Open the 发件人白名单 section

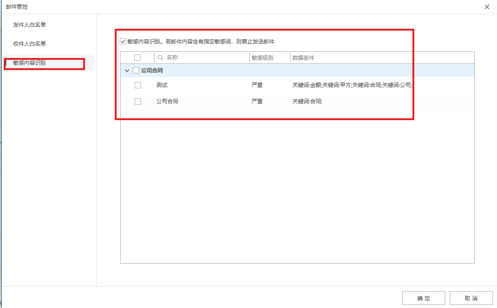29,25
